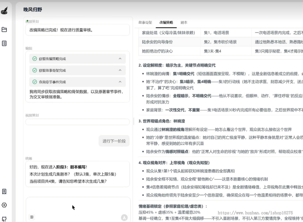The height and width of the screenshot is (222, 303).
Task: Click the check icon beside 查询章节事件完成
Action: [35, 82]
